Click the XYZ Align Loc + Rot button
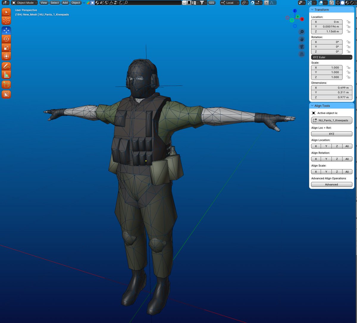The height and width of the screenshot is (323, 357). click(x=331, y=134)
